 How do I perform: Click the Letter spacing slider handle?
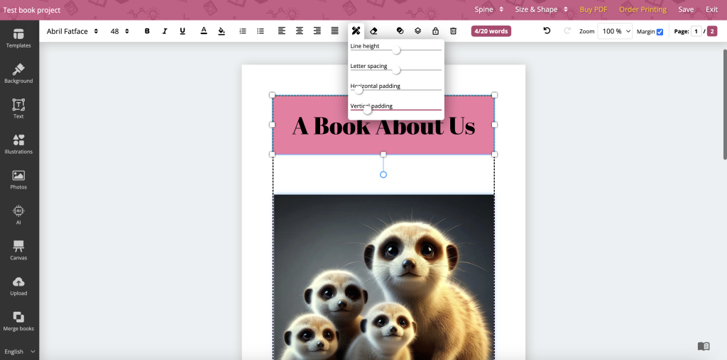click(x=396, y=70)
